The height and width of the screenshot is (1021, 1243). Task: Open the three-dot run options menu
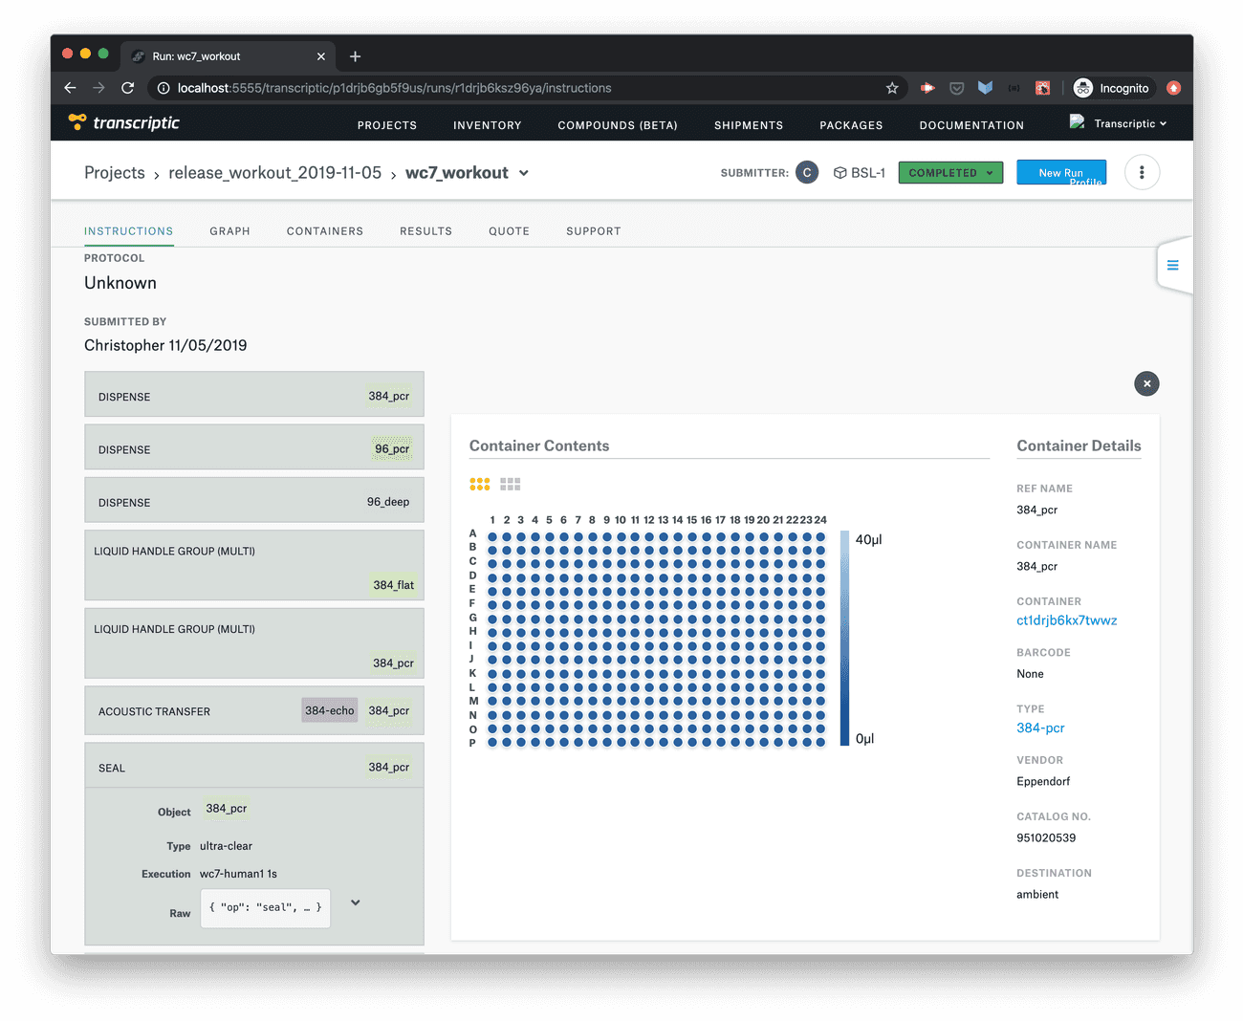[1142, 173]
